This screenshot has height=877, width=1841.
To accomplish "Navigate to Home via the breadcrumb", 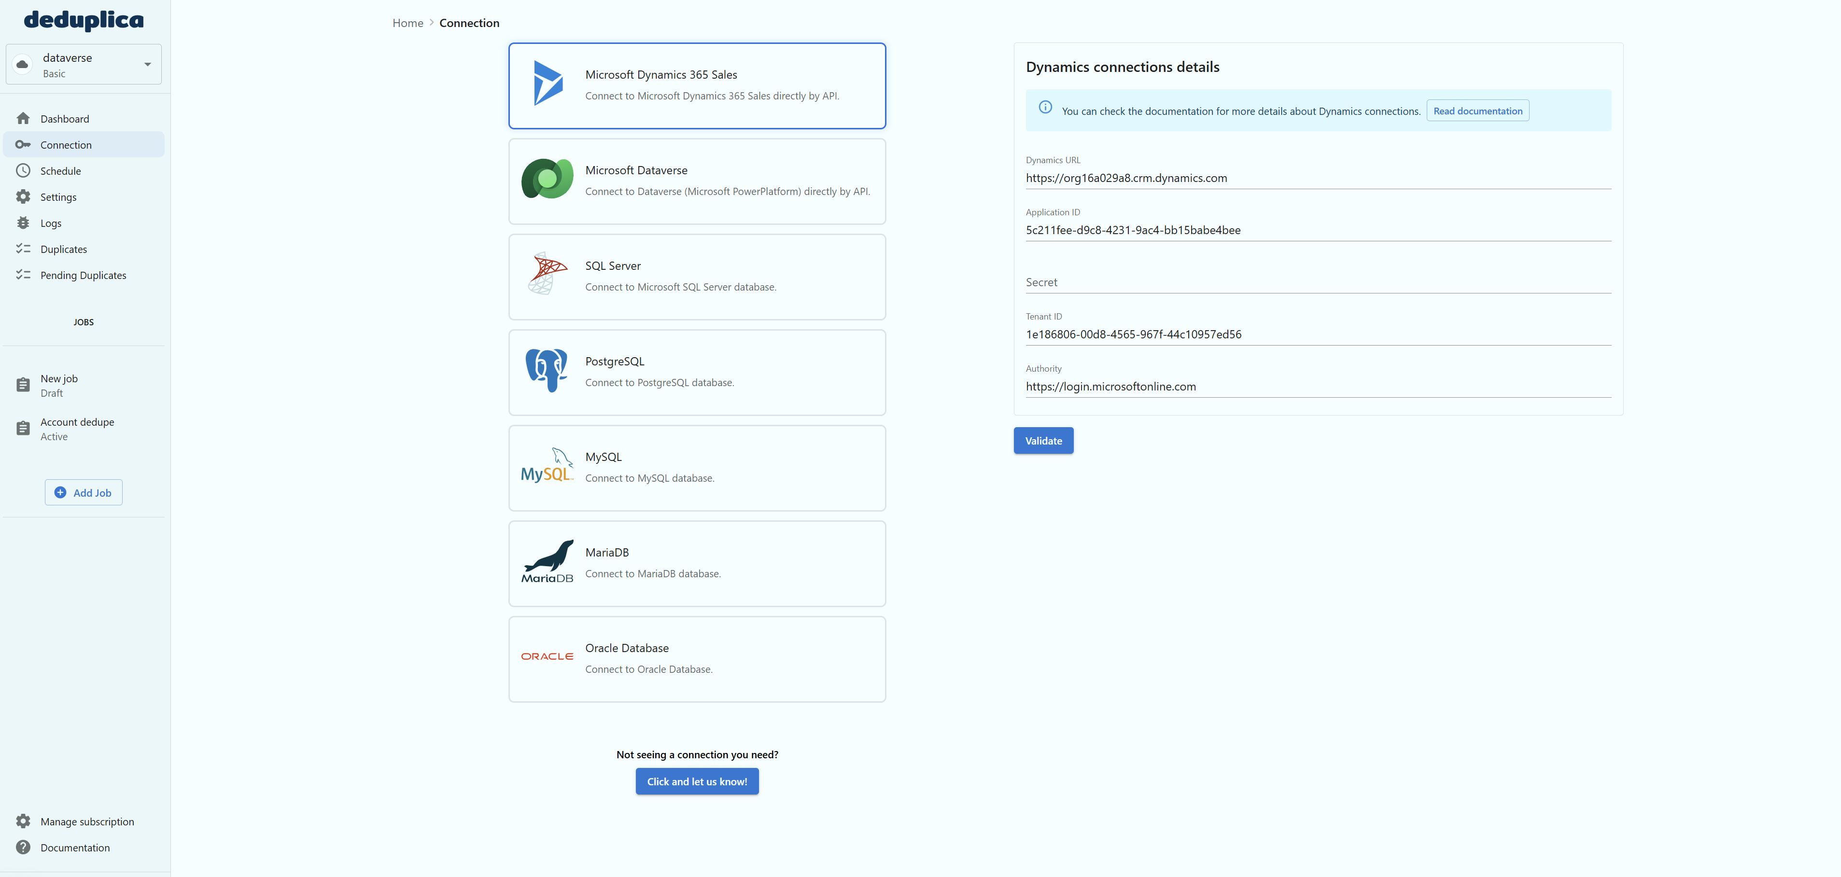I will coord(408,22).
